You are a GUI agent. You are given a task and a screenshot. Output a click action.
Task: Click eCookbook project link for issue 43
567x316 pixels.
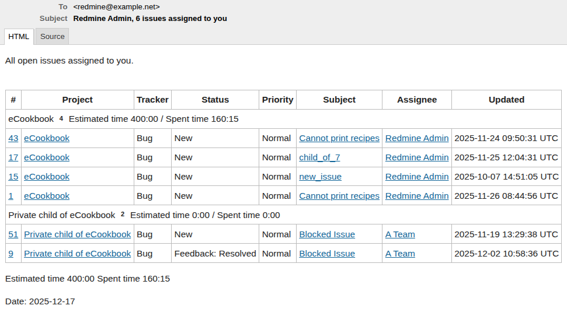click(47, 138)
